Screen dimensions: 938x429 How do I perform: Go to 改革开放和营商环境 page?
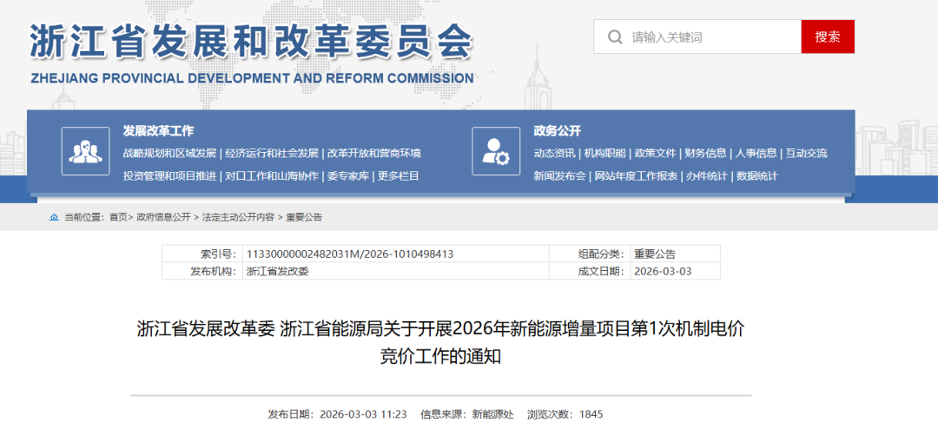[374, 153]
